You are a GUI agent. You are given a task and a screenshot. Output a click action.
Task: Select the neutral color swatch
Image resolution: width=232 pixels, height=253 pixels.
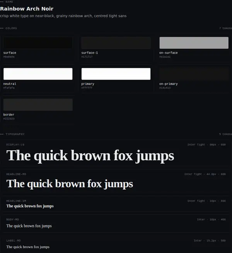point(38,74)
